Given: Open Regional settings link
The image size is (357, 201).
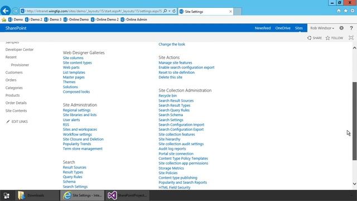Looking at the screenshot, I should [x=76, y=110].
